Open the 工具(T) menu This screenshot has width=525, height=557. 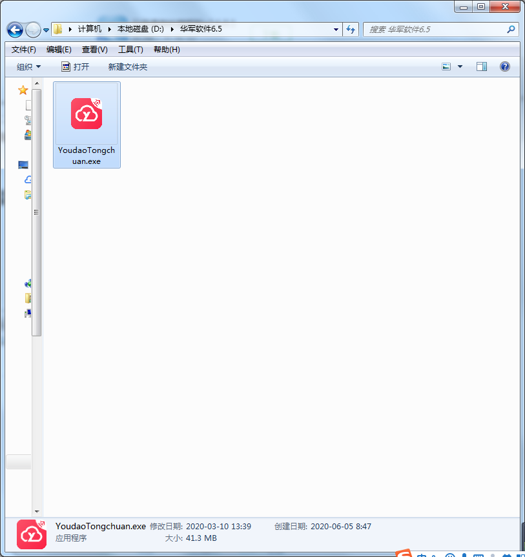point(130,50)
